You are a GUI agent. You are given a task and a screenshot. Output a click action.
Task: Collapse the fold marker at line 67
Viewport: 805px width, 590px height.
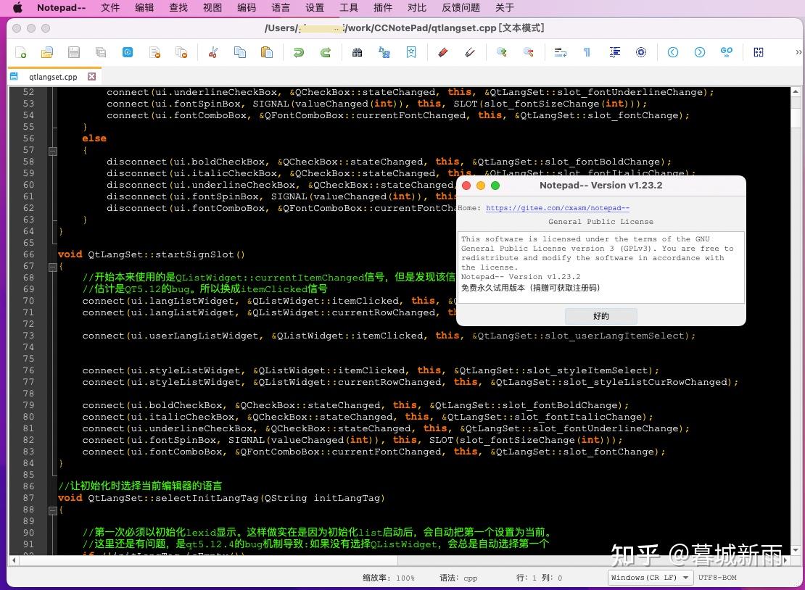(x=52, y=267)
